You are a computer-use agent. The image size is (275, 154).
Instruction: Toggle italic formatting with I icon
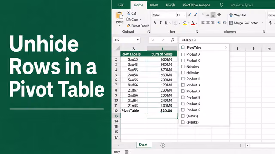160,23
